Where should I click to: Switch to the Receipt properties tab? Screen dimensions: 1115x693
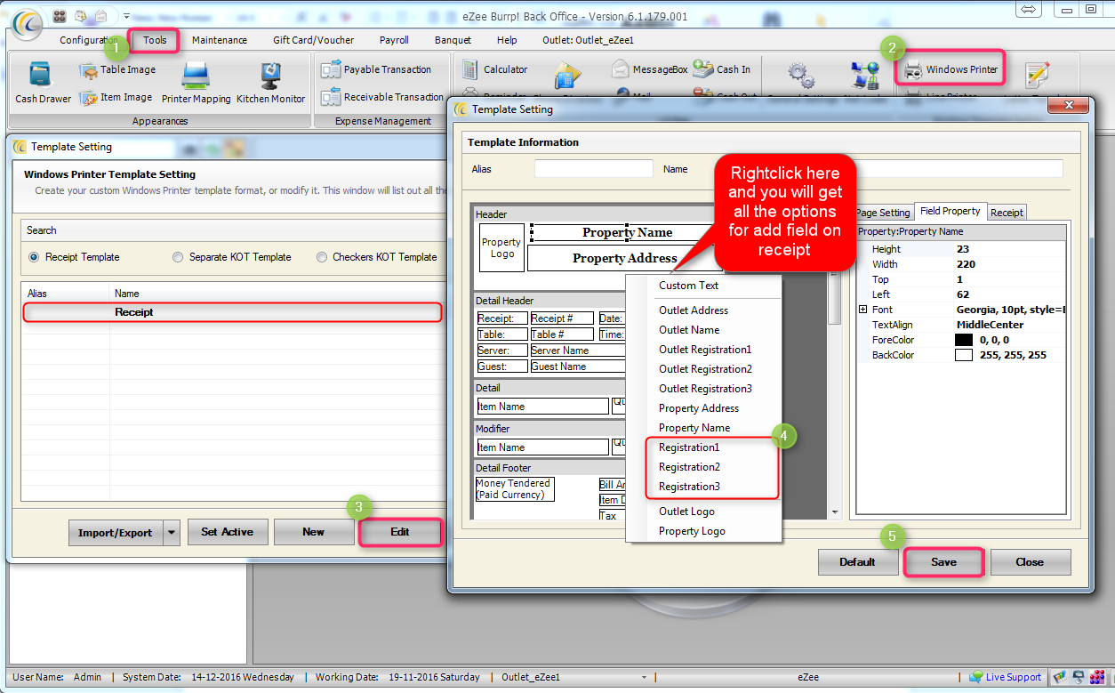[x=1007, y=213]
